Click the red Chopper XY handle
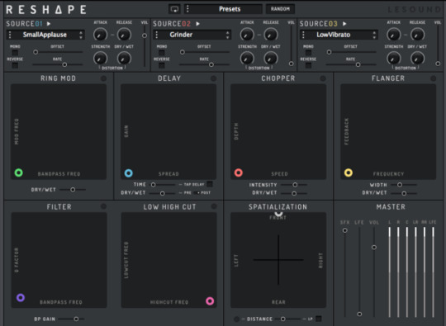 click(x=239, y=172)
